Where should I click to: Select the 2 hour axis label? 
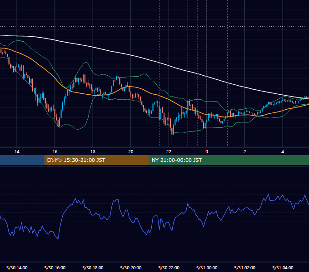[245, 152]
